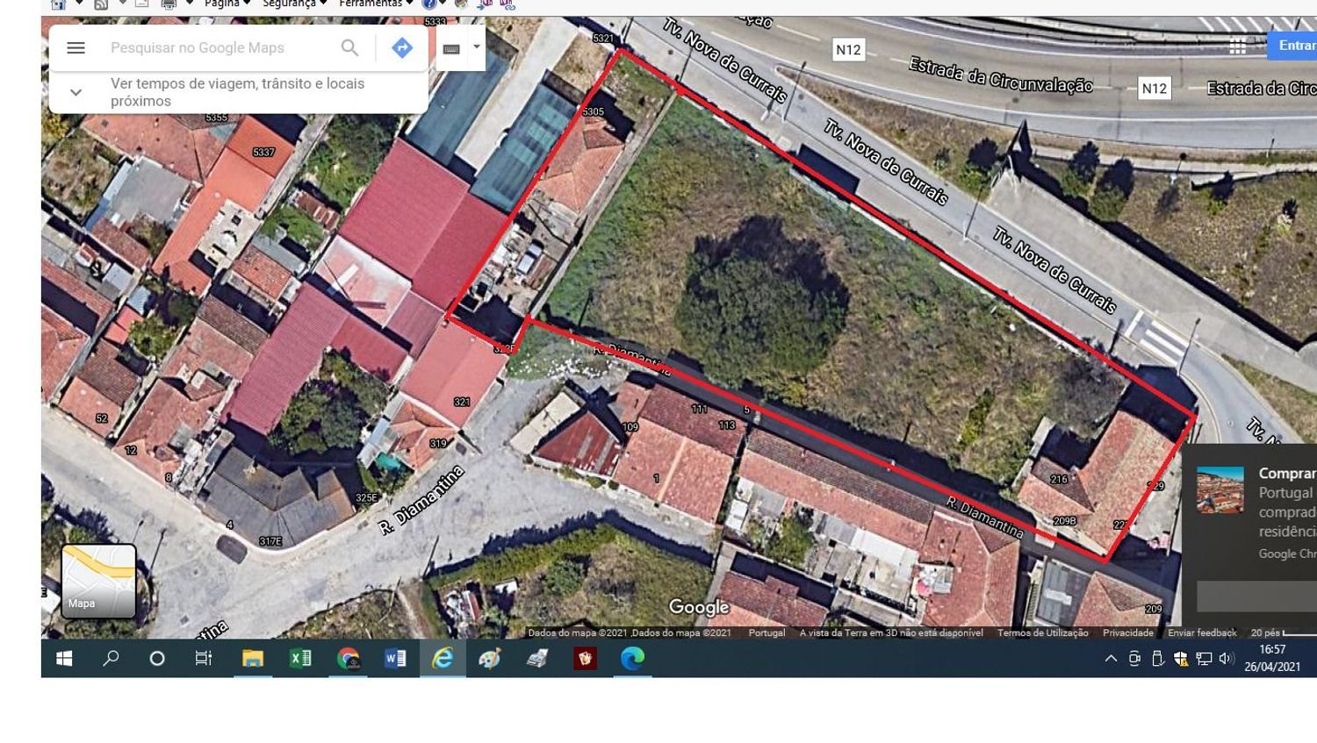Image resolution: width=1317 pixels, height=743 pixels.
Task: Launch Excel from the taskbar
Action: pyautogui.click(x=300, y=659)
